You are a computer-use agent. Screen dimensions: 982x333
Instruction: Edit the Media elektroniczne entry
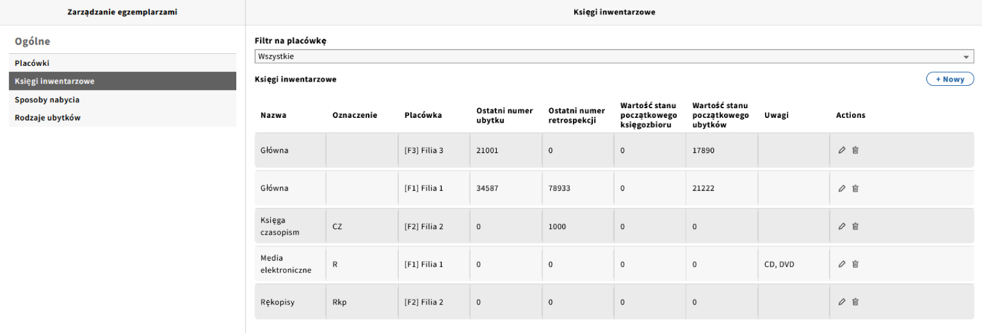(842, 264)
